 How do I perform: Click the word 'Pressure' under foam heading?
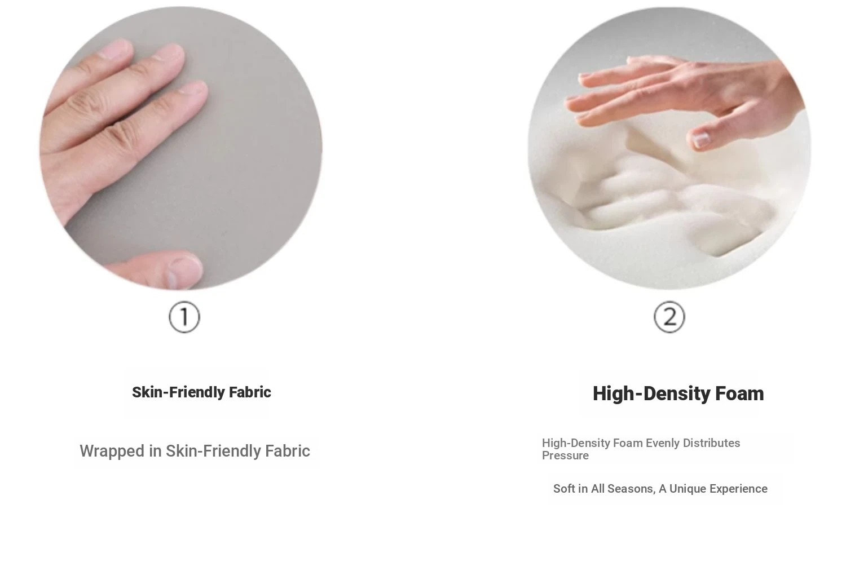565,455
